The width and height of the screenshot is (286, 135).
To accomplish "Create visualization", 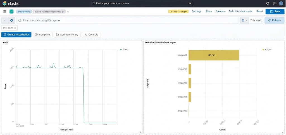I will (x=16, y=34).
